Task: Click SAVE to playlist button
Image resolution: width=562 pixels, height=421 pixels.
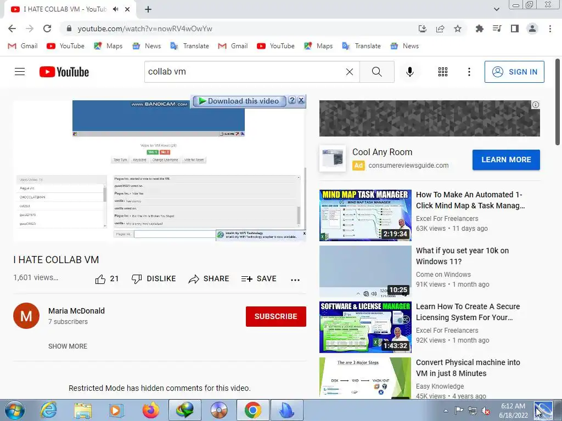Action: tap(259, 279)
